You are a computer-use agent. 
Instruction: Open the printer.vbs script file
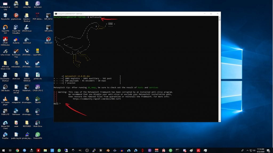tap(38, 76)
